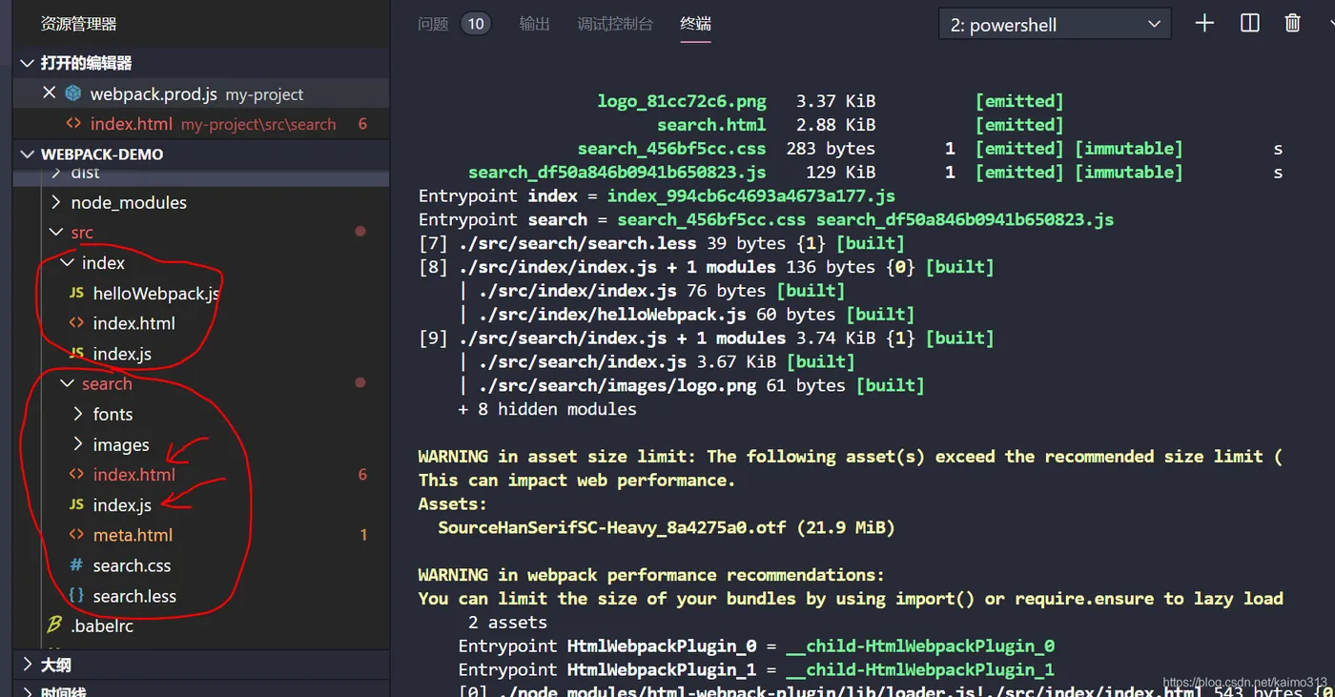The width and height of the screenshot is (1335, 697).
Task: Split the terminal panel
Action: tap(1249, 24)
